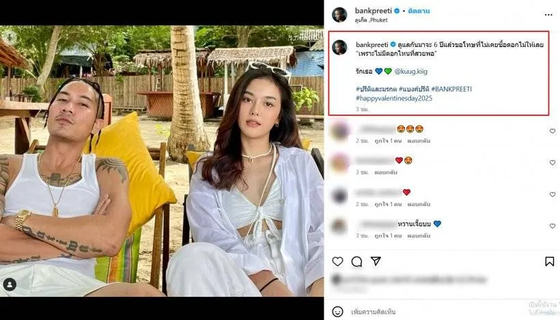Reply to the หวานเจี๊ยบบ comment

(x=419, y=236)
